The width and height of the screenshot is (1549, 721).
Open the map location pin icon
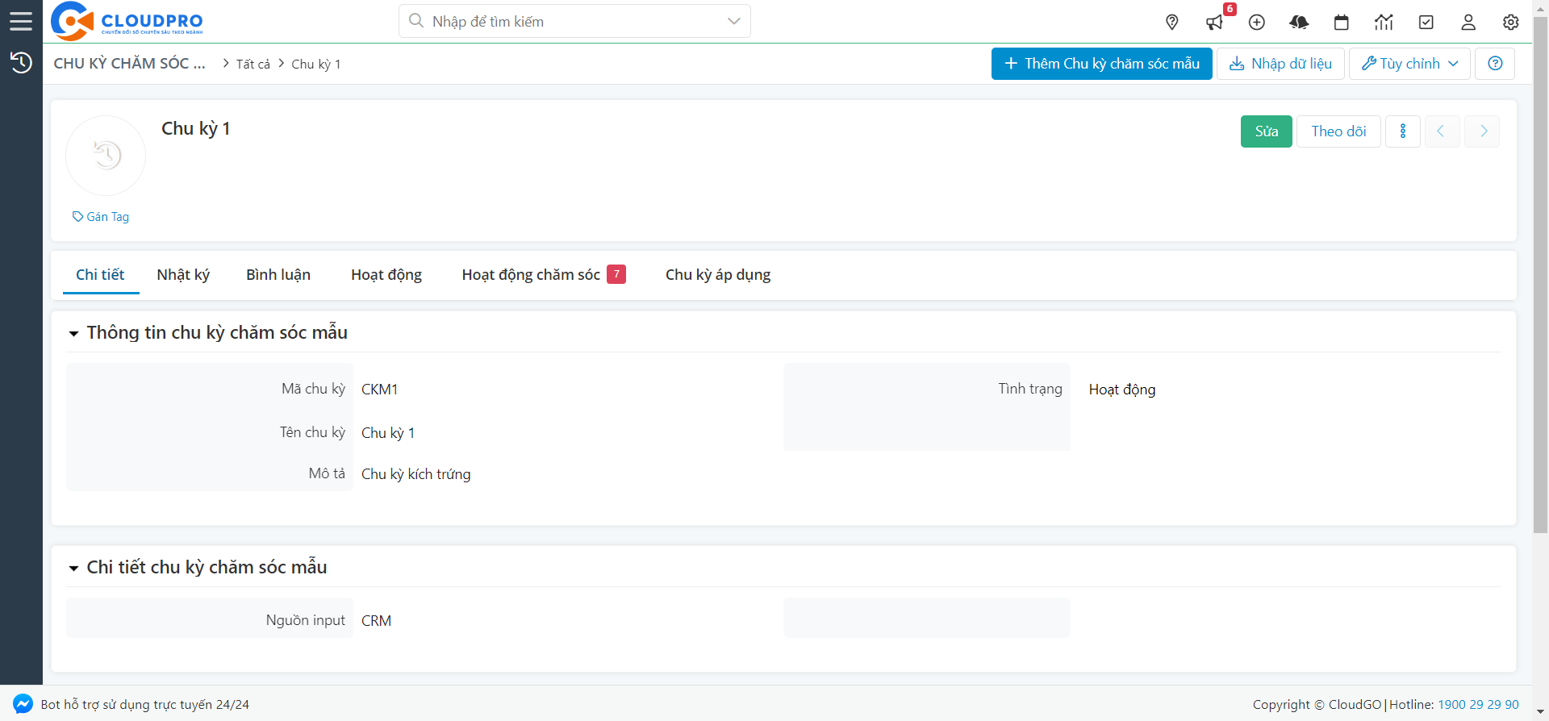coord(1172,22)
